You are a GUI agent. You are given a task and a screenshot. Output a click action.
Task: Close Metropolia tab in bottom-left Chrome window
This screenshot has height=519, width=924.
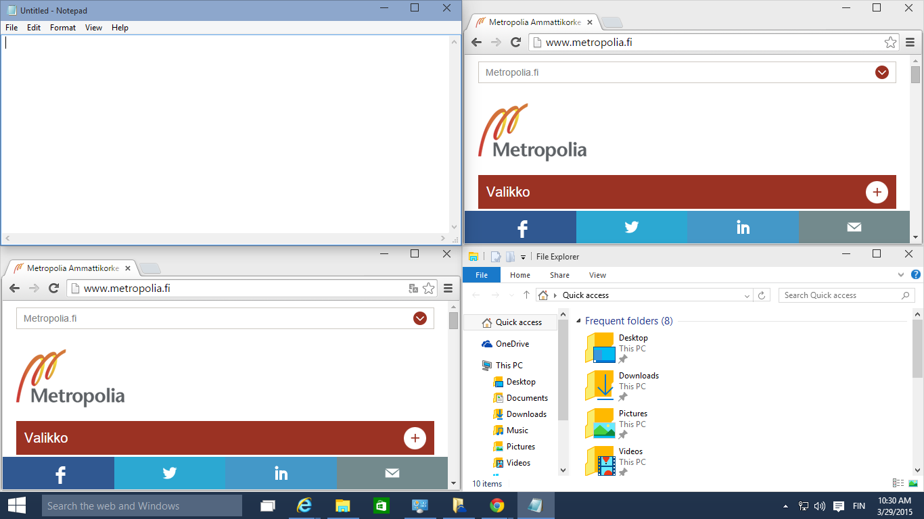[x=127, y=268]
